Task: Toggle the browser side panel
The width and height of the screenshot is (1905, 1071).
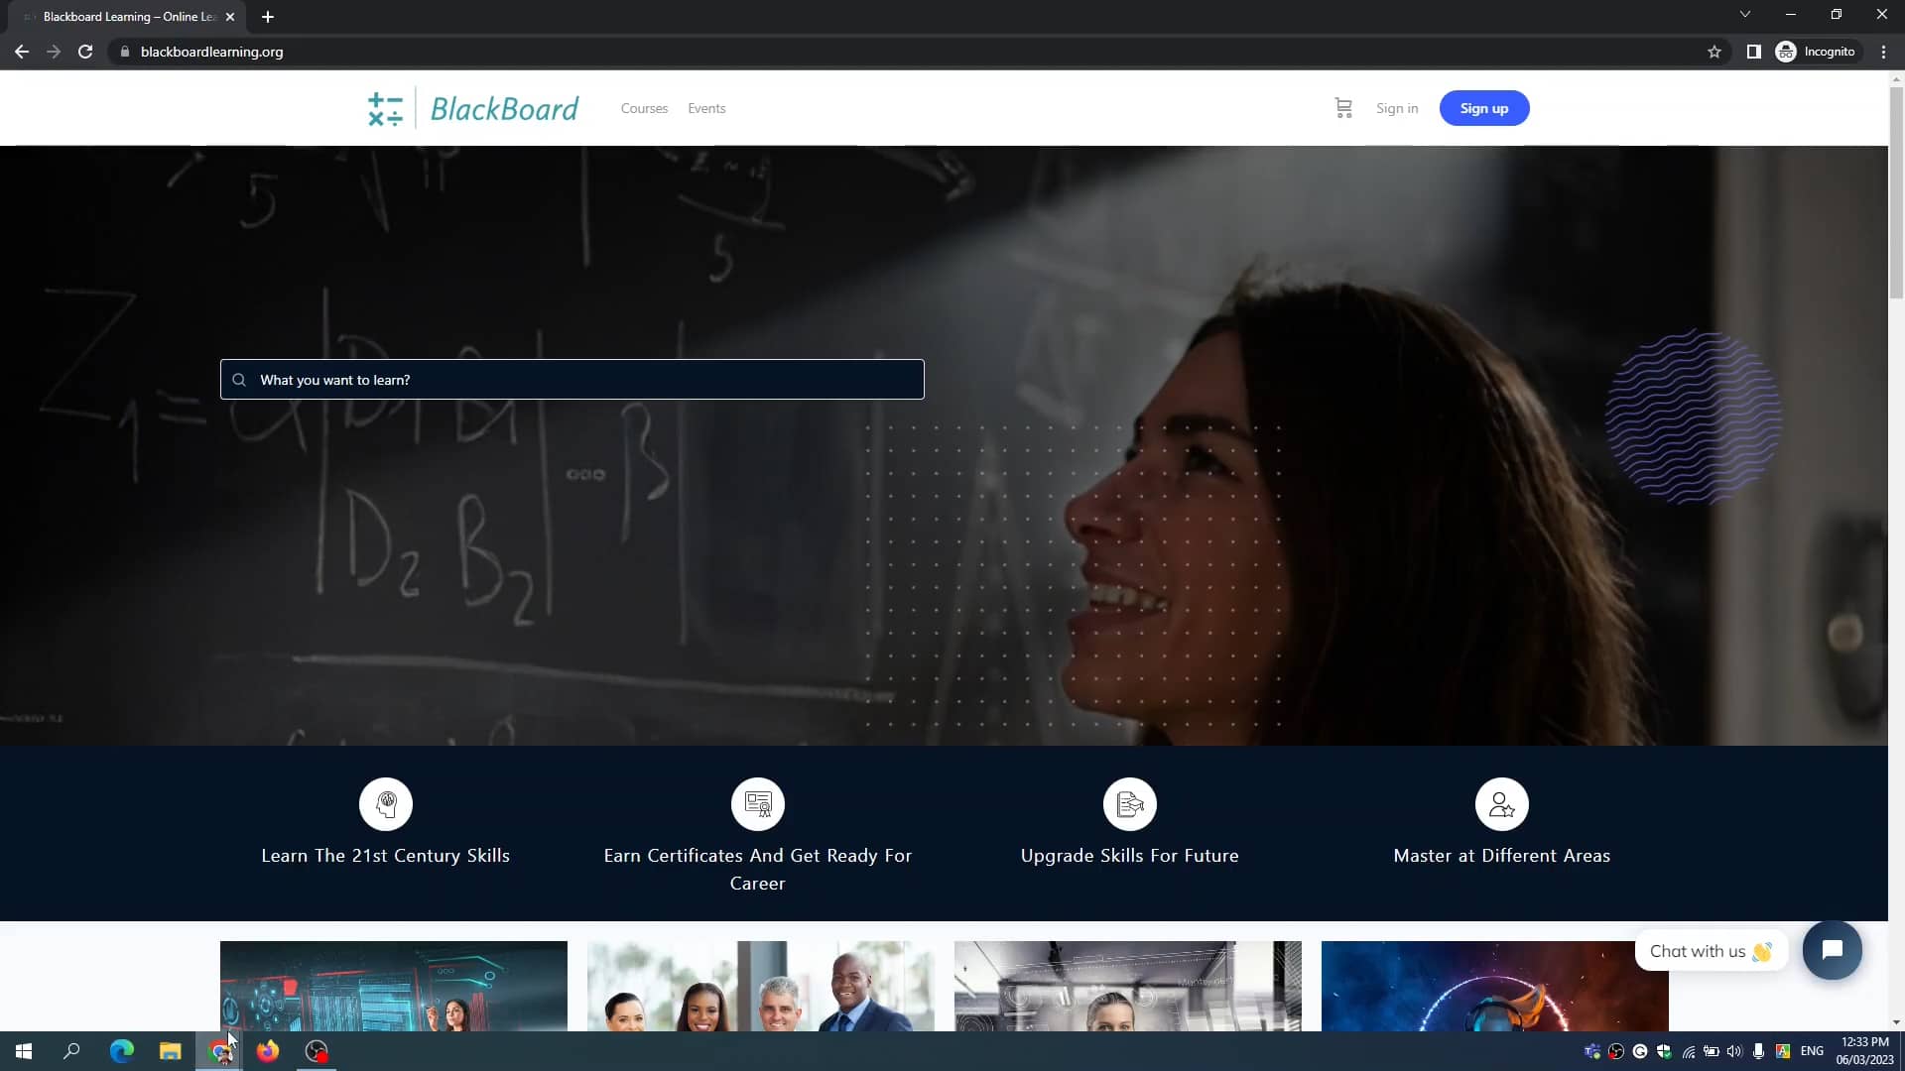Action: 1752,51
